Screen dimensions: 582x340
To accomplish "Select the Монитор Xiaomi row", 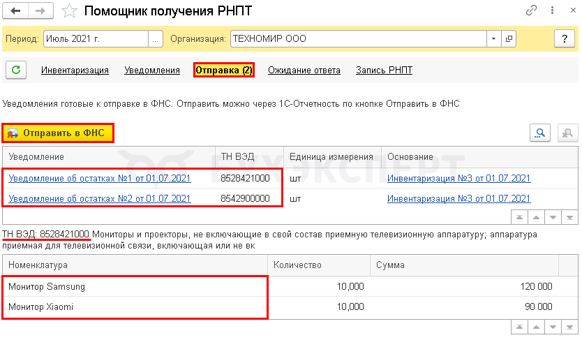I will point(290,307).
